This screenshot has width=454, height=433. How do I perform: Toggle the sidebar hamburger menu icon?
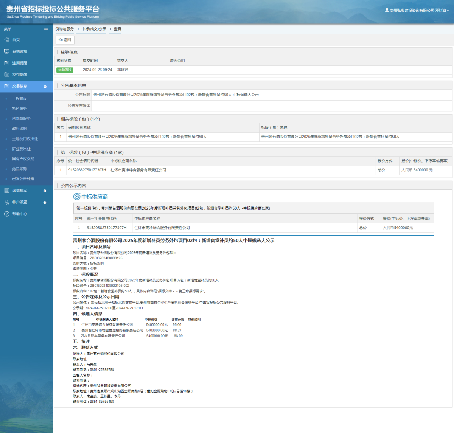coord(46,29)
